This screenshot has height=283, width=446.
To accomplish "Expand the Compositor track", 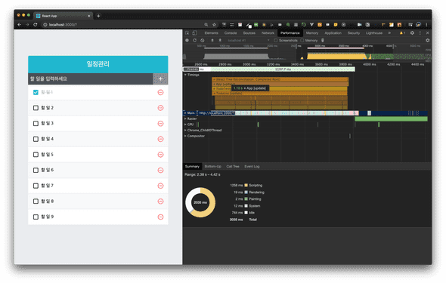I will (x=185, y=136).
